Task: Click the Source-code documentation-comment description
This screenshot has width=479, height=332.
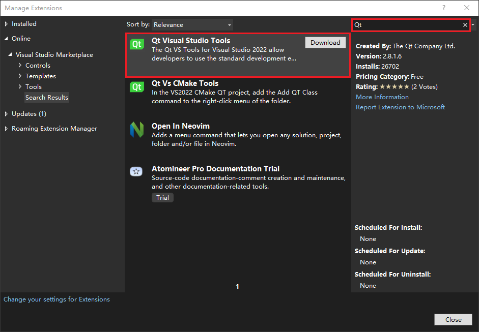Action: pos(249,182)
